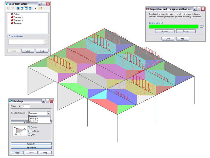Click the Ignore button
Screen dimensions: 210x158
186,31
